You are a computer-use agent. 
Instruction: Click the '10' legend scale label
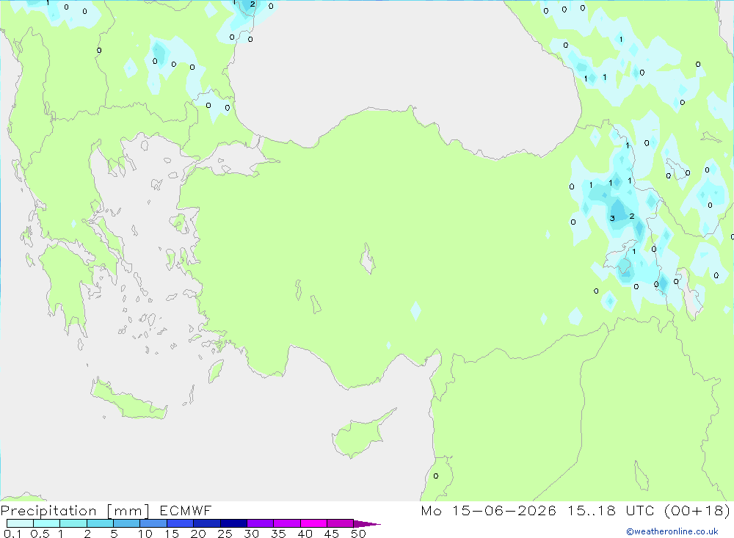coord(145,534)
